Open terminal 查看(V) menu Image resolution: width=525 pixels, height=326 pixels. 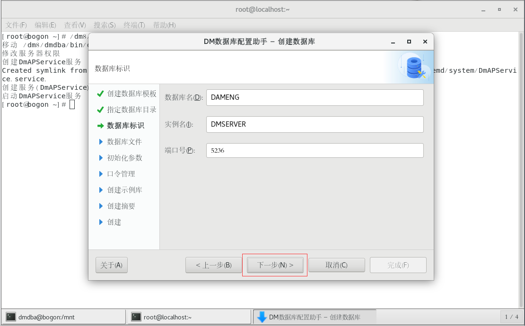(x=75, y=25)
